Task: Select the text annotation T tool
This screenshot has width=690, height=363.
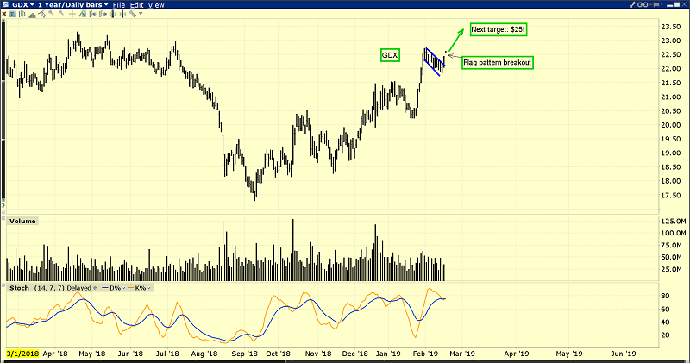Action: 12,14
